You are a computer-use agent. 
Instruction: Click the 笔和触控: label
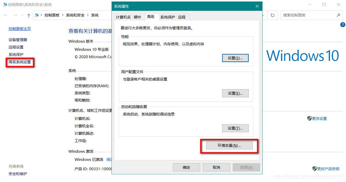point(82,100)
